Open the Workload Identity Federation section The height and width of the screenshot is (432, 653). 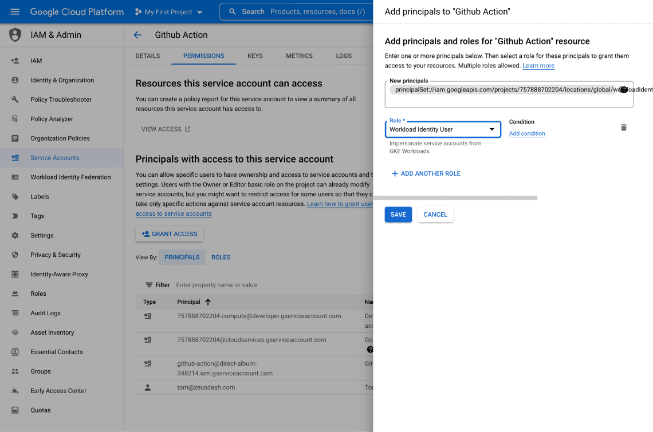pos(70,177)
